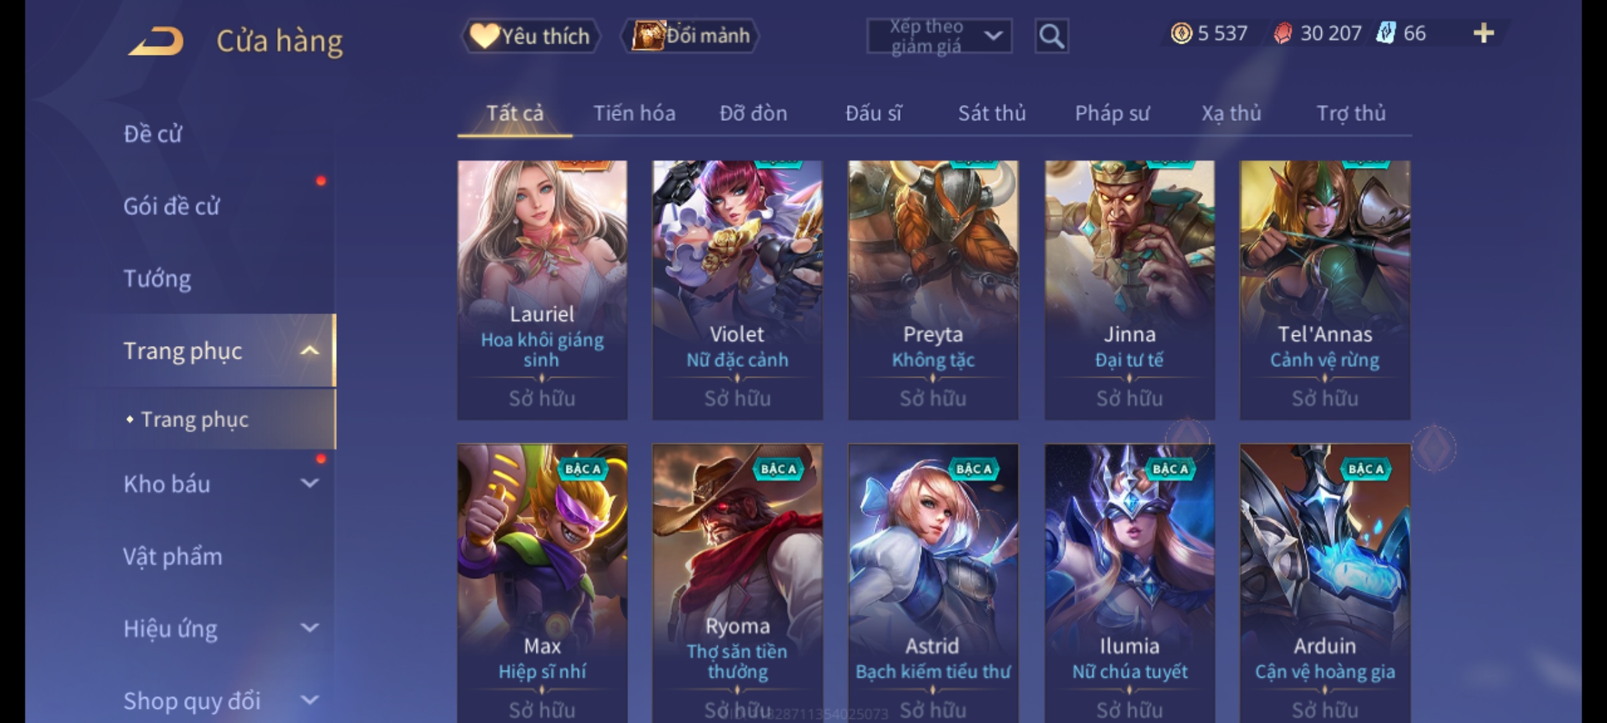Tap the blue voucher currency icon
1607x723 pixels.
(1385, 33)
